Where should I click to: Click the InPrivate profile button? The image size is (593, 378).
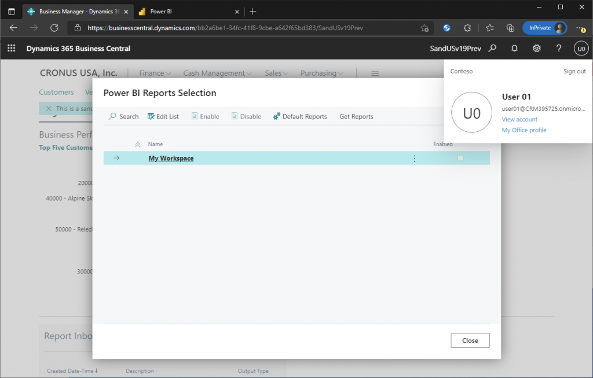tap(544, 28)
